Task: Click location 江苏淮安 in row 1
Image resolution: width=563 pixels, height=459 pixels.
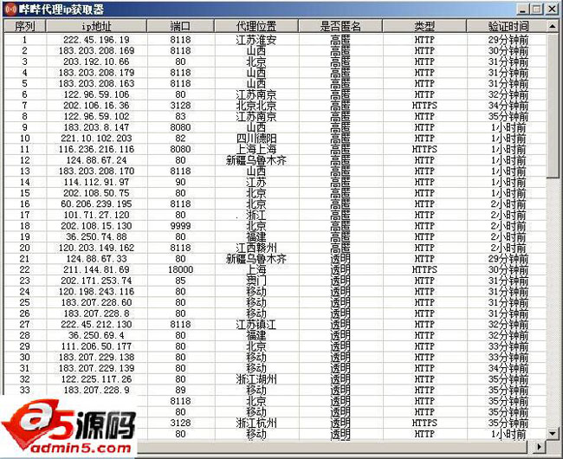Action: (x=256, y=40)
